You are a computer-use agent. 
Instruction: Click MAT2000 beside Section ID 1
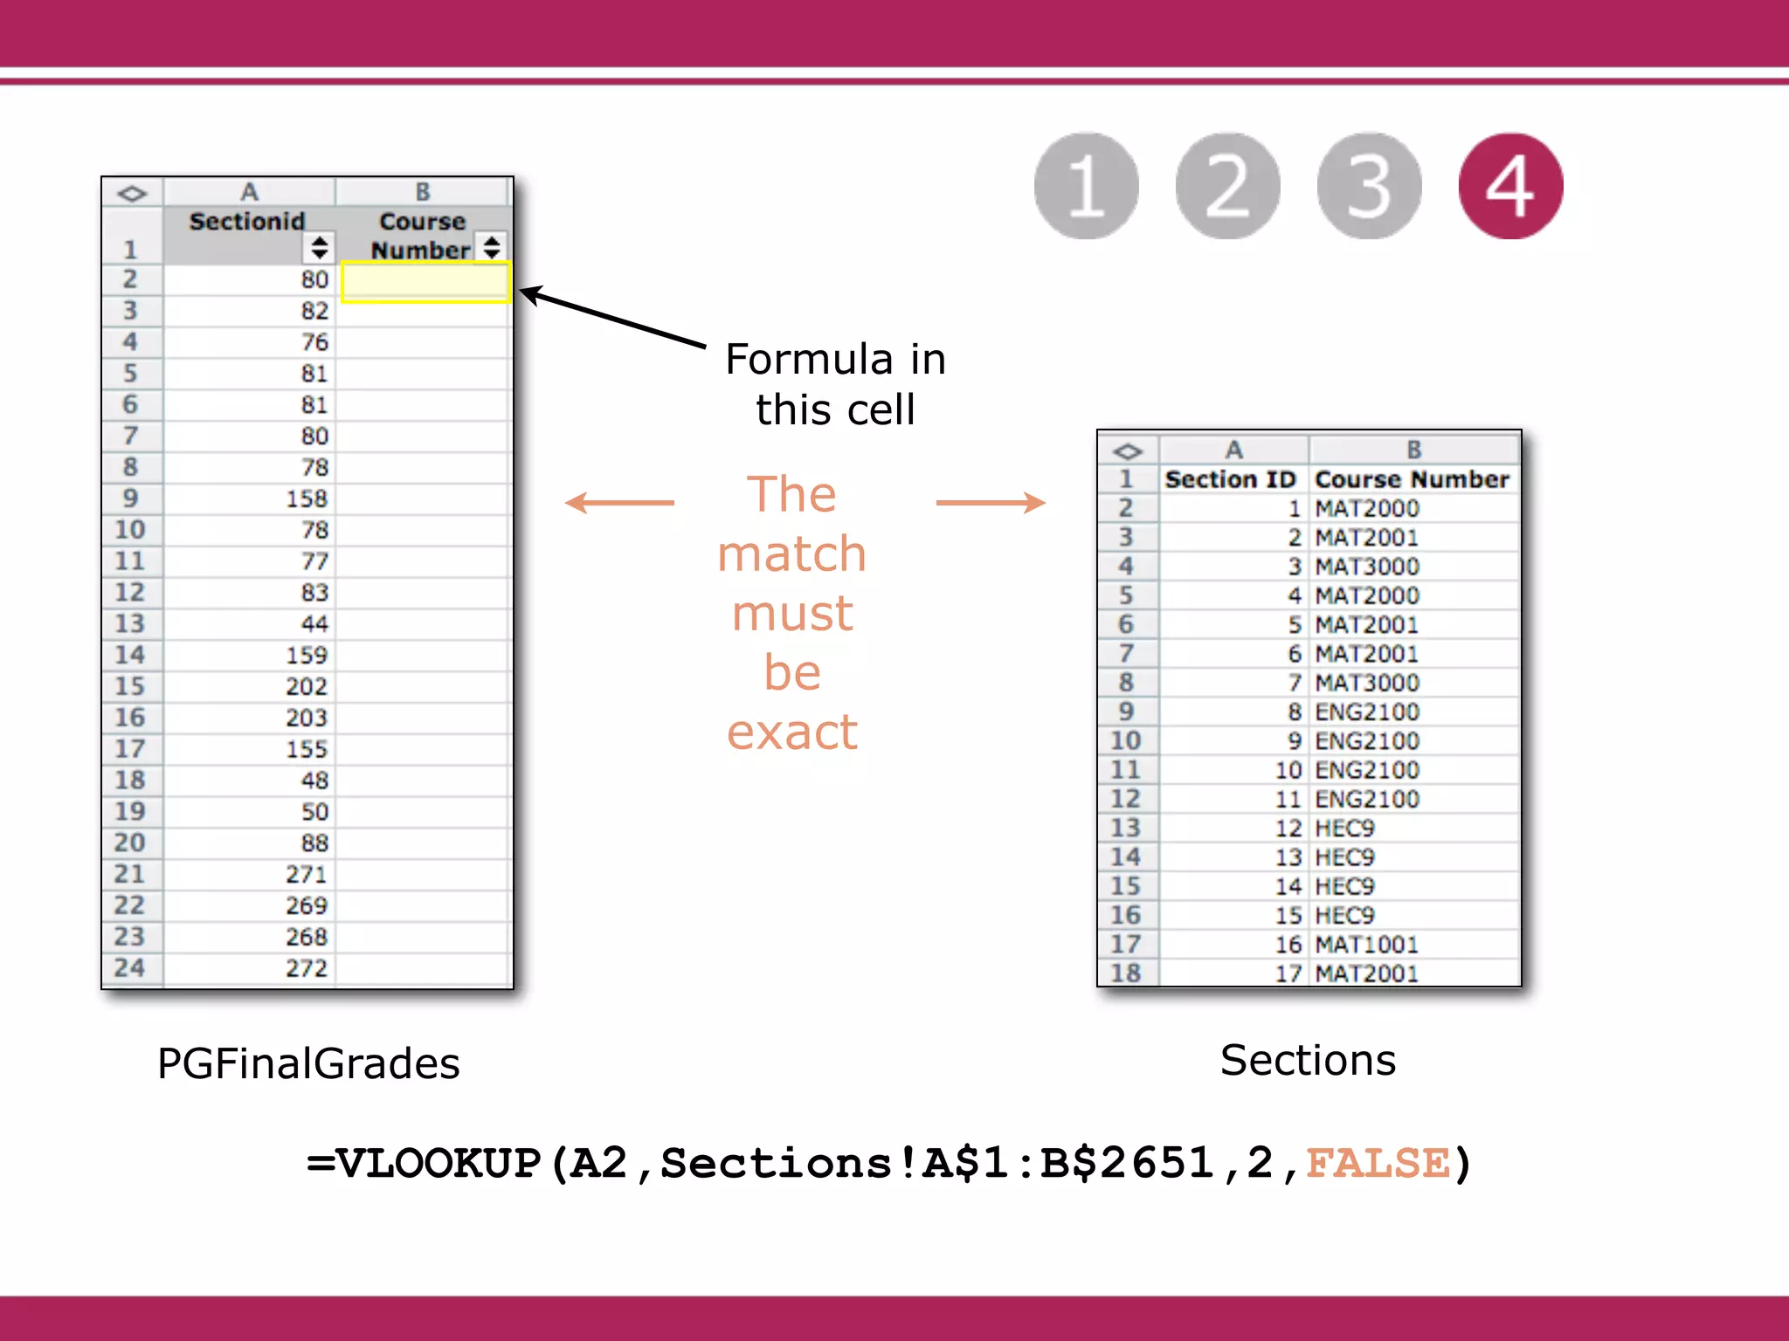click(1414, 508)
